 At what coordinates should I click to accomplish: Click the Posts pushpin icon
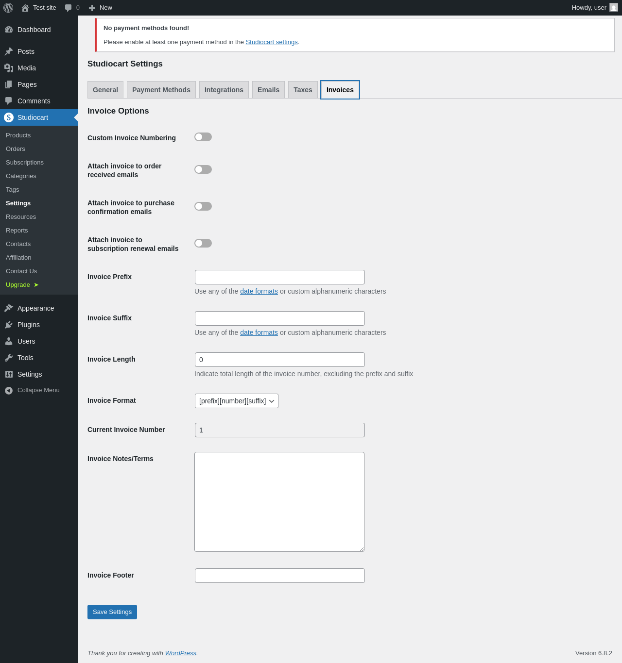coord(9,51)
